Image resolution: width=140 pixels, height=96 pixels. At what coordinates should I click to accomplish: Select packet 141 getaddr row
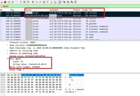click(70, 23)
